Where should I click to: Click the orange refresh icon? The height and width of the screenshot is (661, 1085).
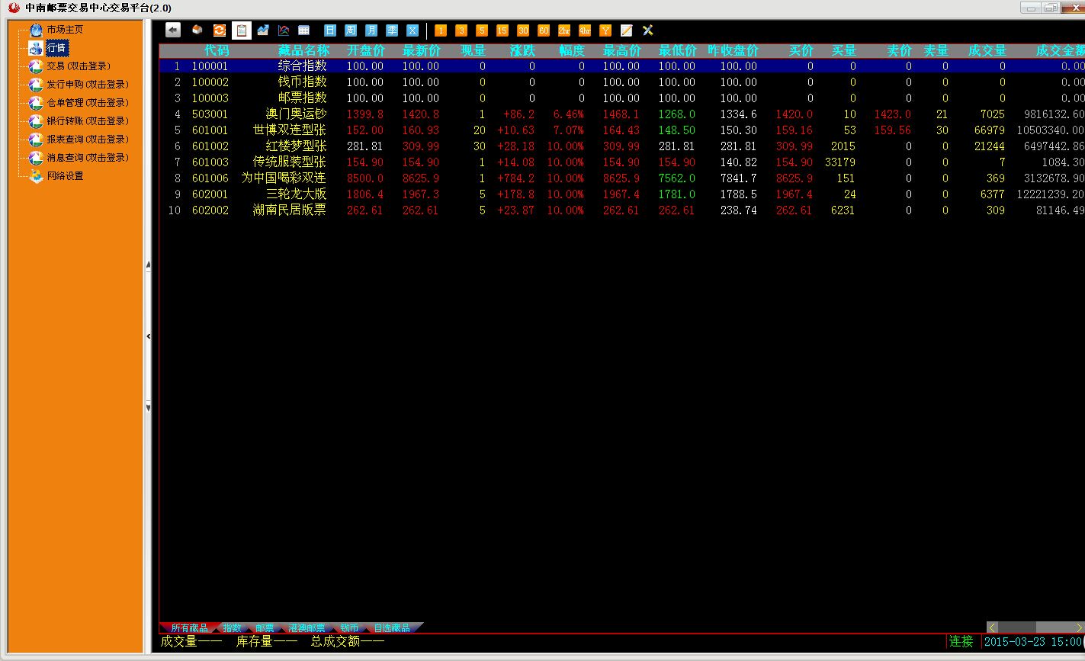220,30
